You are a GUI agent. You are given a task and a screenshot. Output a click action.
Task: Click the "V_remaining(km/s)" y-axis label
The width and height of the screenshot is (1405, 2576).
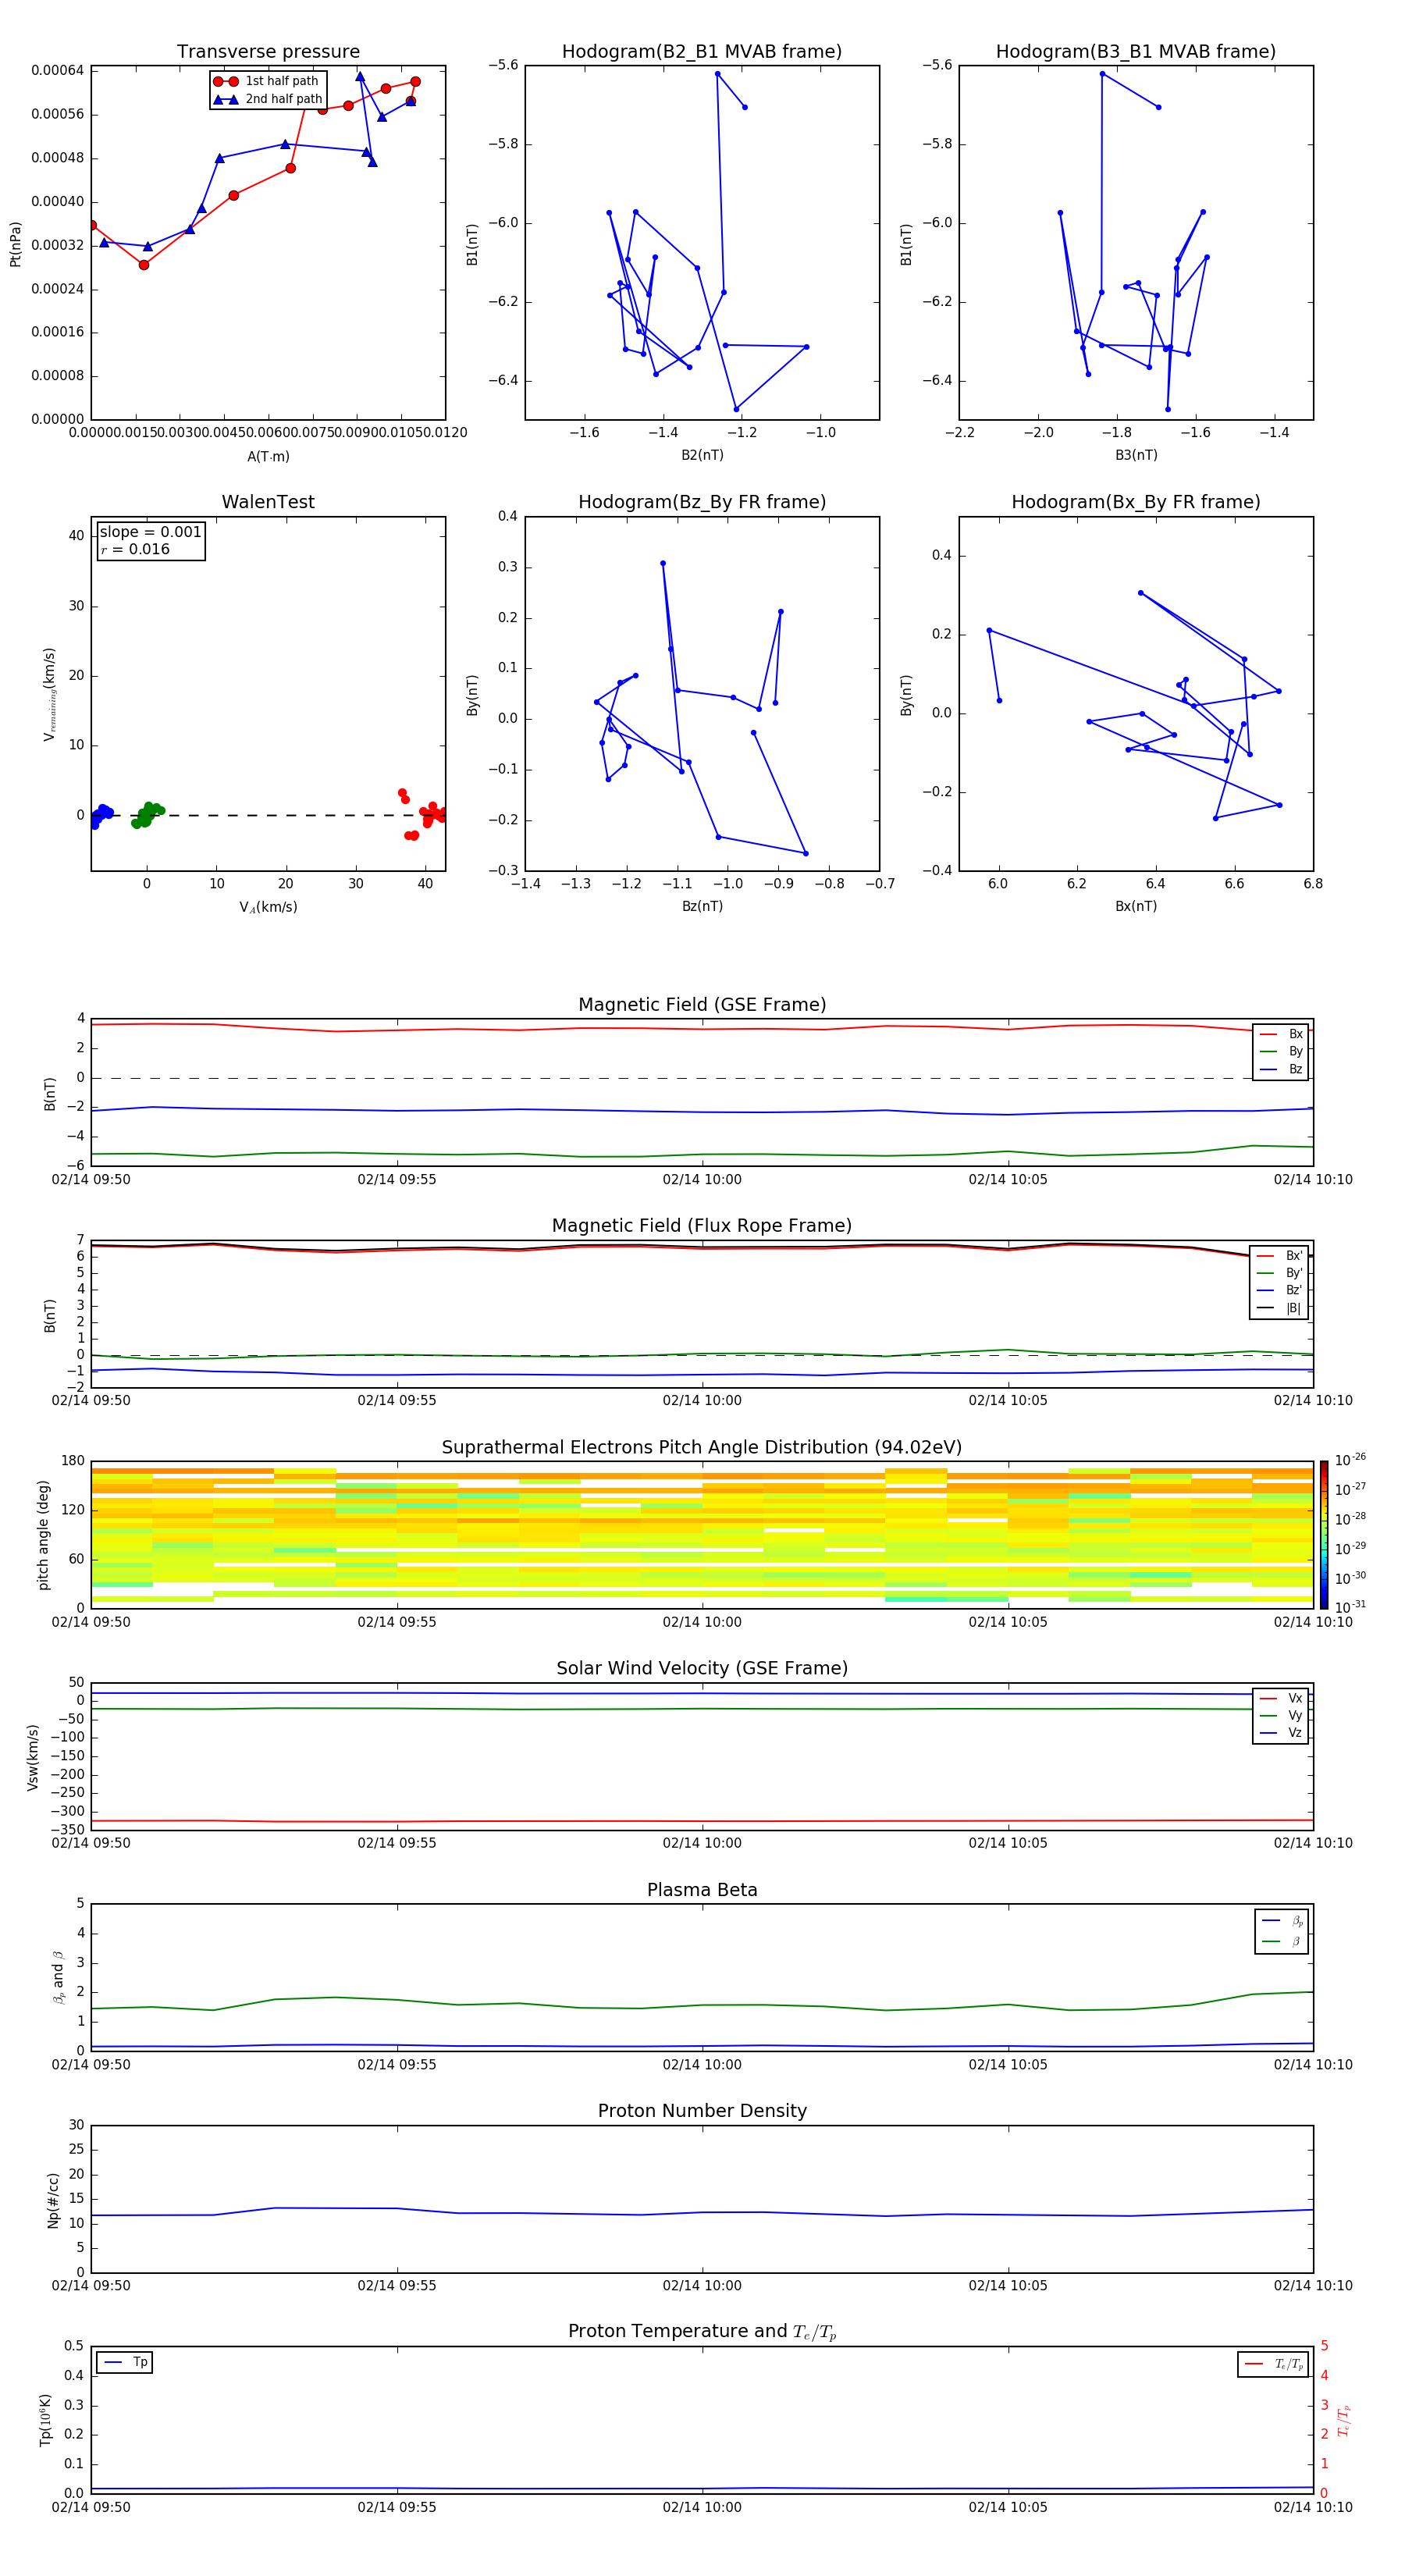tap(49, 694)
